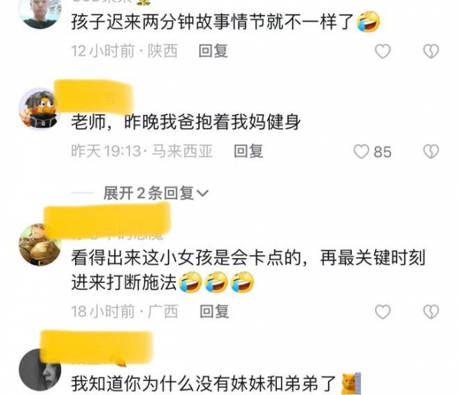
Task: Tap the comment 老师，昨晚我爸抱着我妈健身
Action: coord(186,122)
